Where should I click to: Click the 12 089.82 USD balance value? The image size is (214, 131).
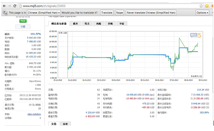(33, 53)
